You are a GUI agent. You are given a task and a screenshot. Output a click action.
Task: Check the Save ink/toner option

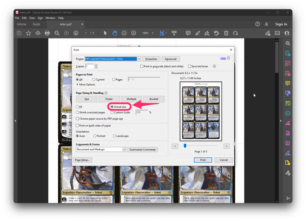[190, 66]
